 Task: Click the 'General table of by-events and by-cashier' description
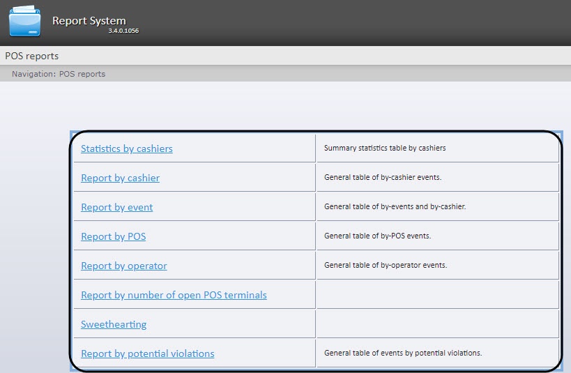pos(395,206)
